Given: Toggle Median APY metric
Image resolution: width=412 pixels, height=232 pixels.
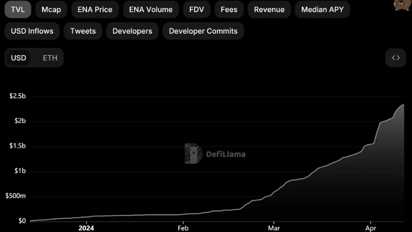Looking at the screenshot, I should (x=322, y=9).
